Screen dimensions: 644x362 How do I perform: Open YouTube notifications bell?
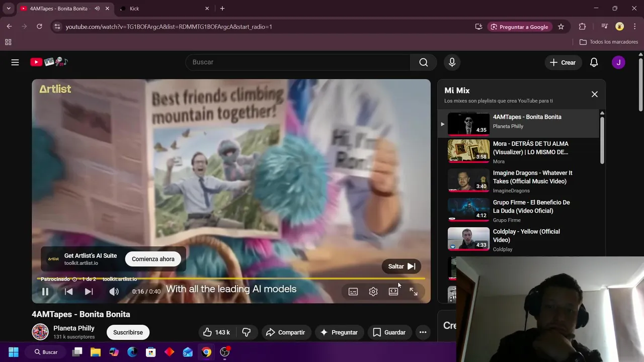click(594, 62)
